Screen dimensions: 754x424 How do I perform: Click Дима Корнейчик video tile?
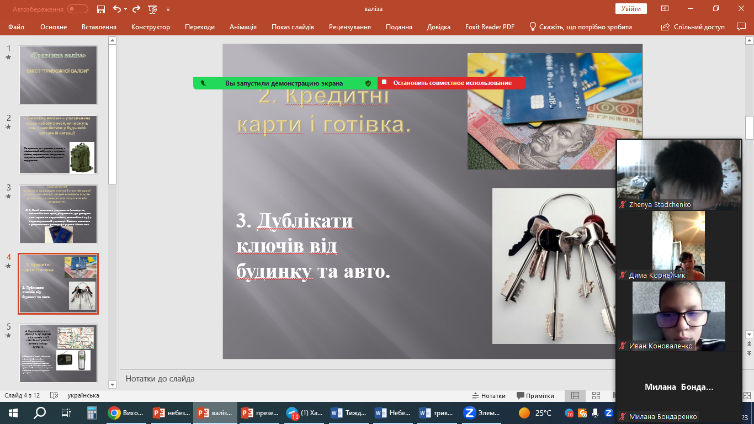click(678, 245)
